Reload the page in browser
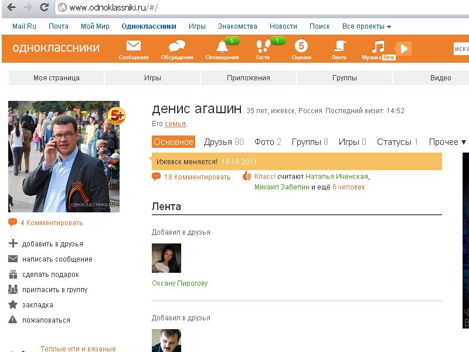This screenshot has width=469, height=352. click(x=44, y=8)
